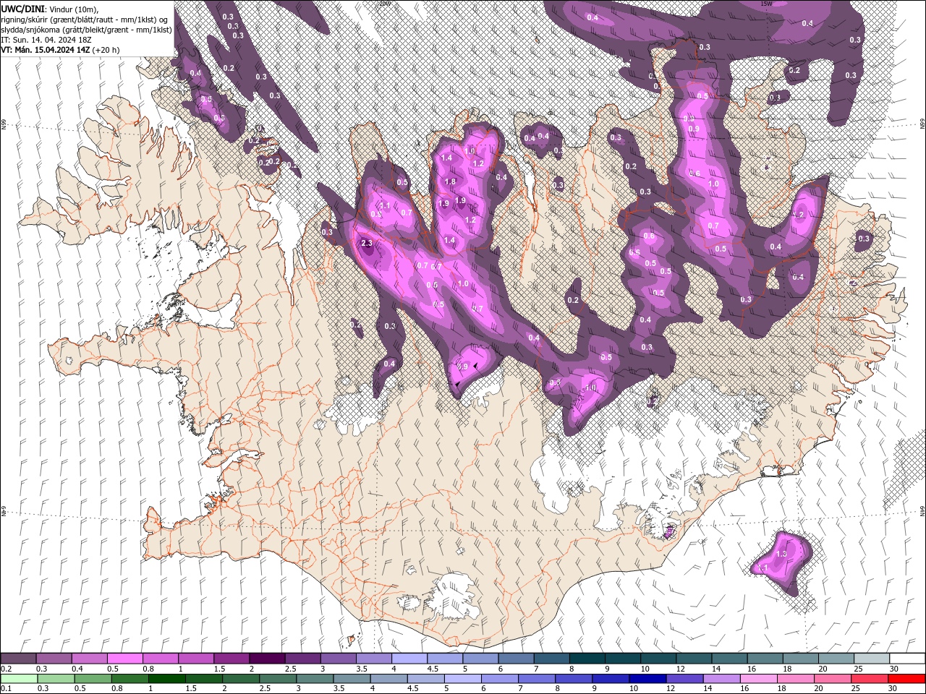Select the 'rigning/skúrir' legend description line
Screen dimensions: 926x694
coord(85,19)
